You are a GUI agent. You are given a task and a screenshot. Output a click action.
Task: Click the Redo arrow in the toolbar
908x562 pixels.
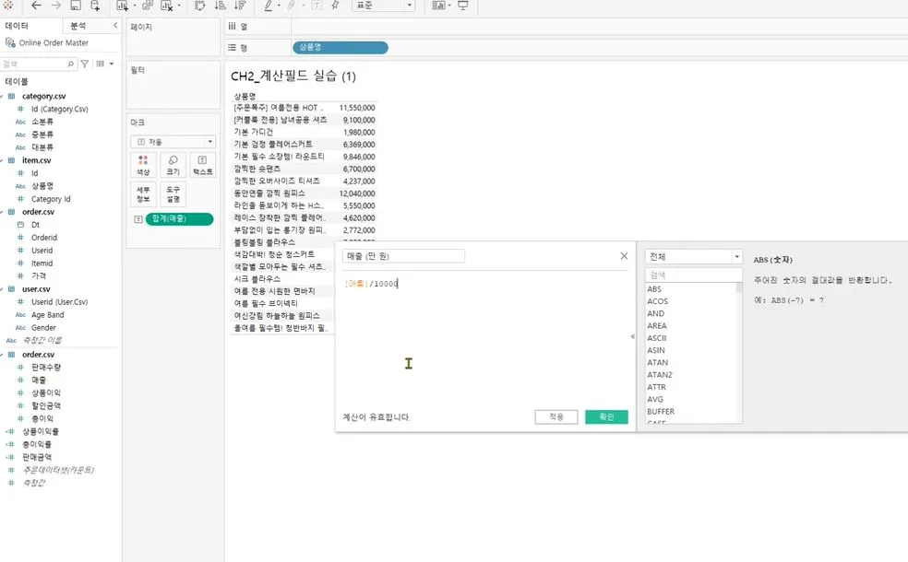[x=55, y=6]
